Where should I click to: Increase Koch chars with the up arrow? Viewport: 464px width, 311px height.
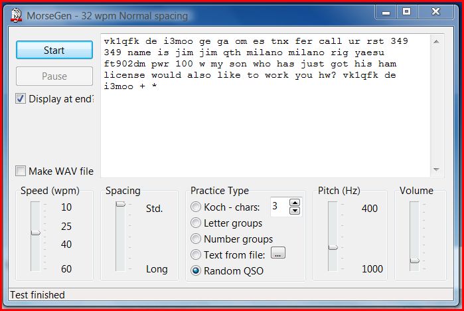(x=295, y=203)
